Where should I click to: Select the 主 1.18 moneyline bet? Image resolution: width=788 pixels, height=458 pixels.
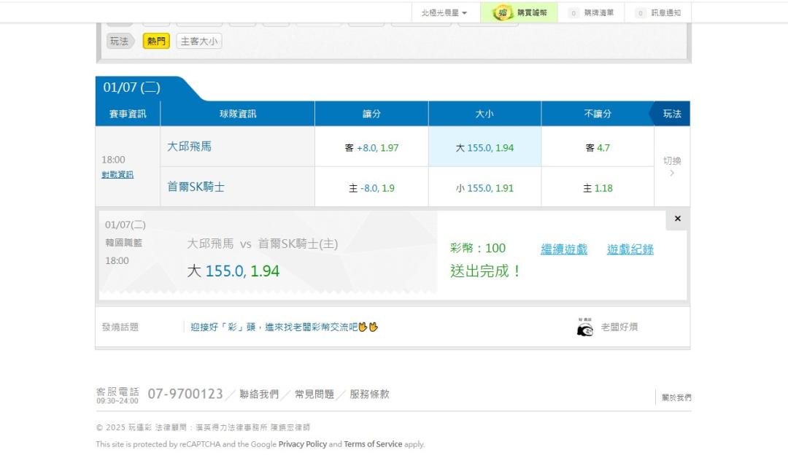(x=598, y=188)
